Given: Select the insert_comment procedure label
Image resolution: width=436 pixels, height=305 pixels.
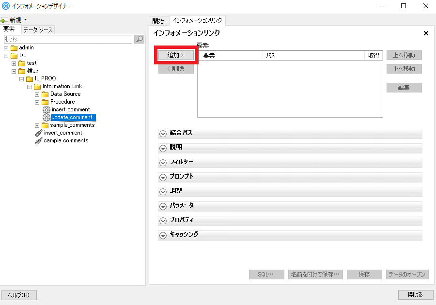Looking at the screenshot, I should [x=71, y=110].
